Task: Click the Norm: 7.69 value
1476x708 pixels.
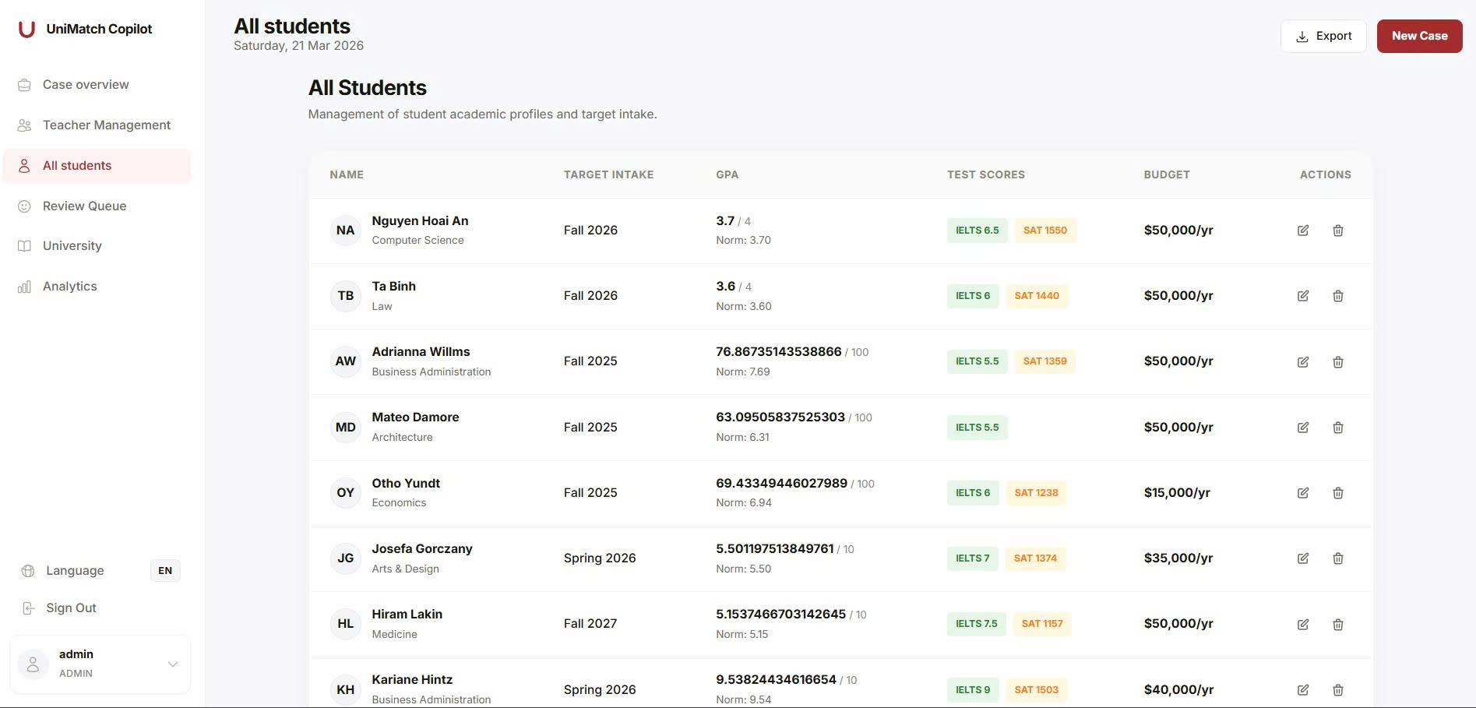Action: 743,372
